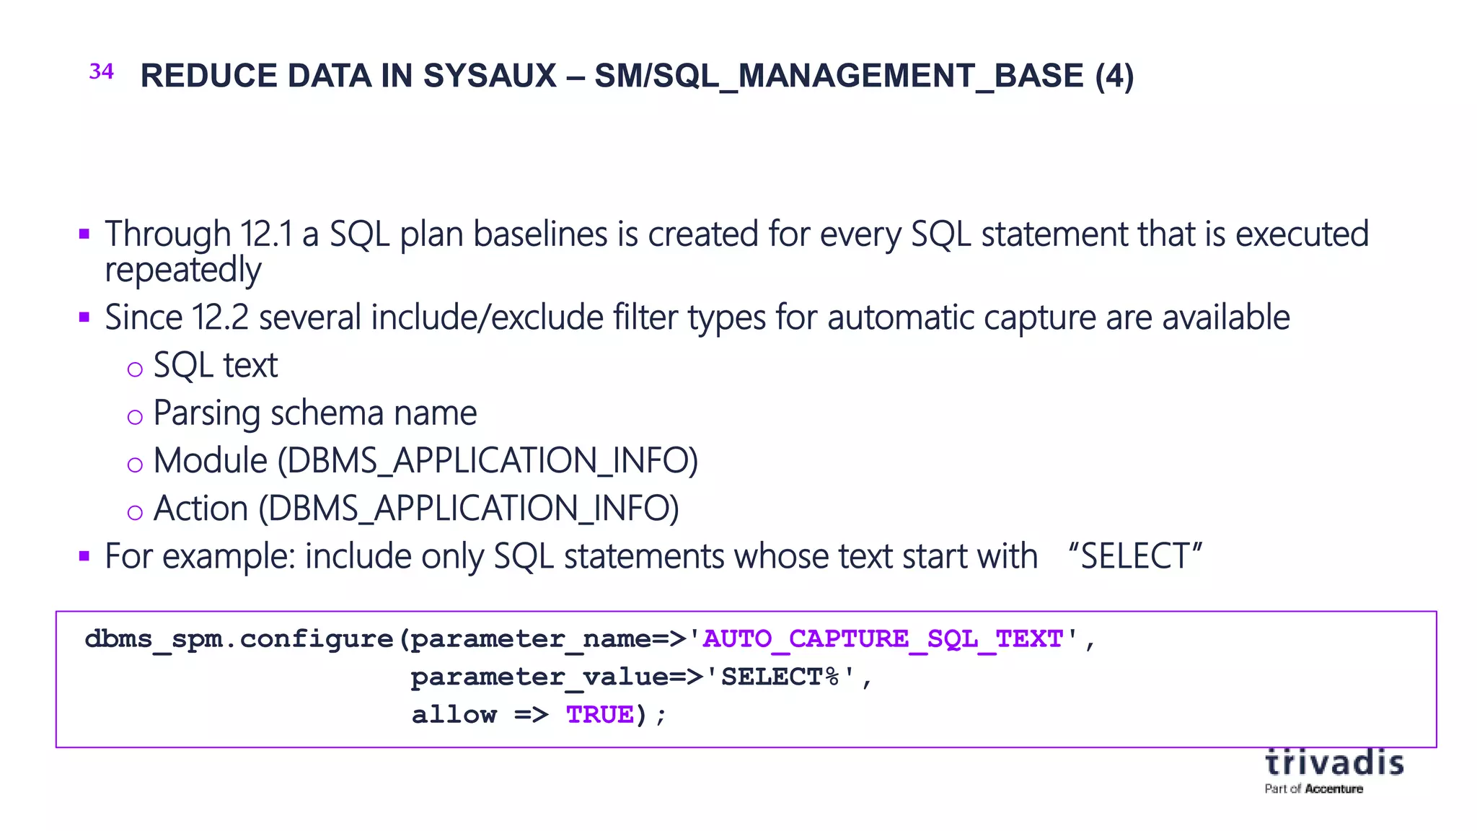Click 'Module (DBMS_APPLICATION_INFO)' sub-bullet
The height and width of the screenshot is (831, 1477).
coord(426,461)
